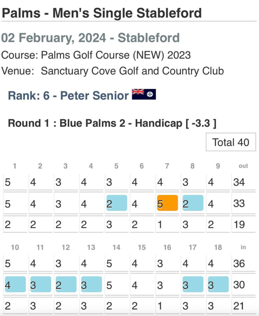
Task: Click the Queensland flag icon beside Peter Senior
Action: [x=144, y=94]
